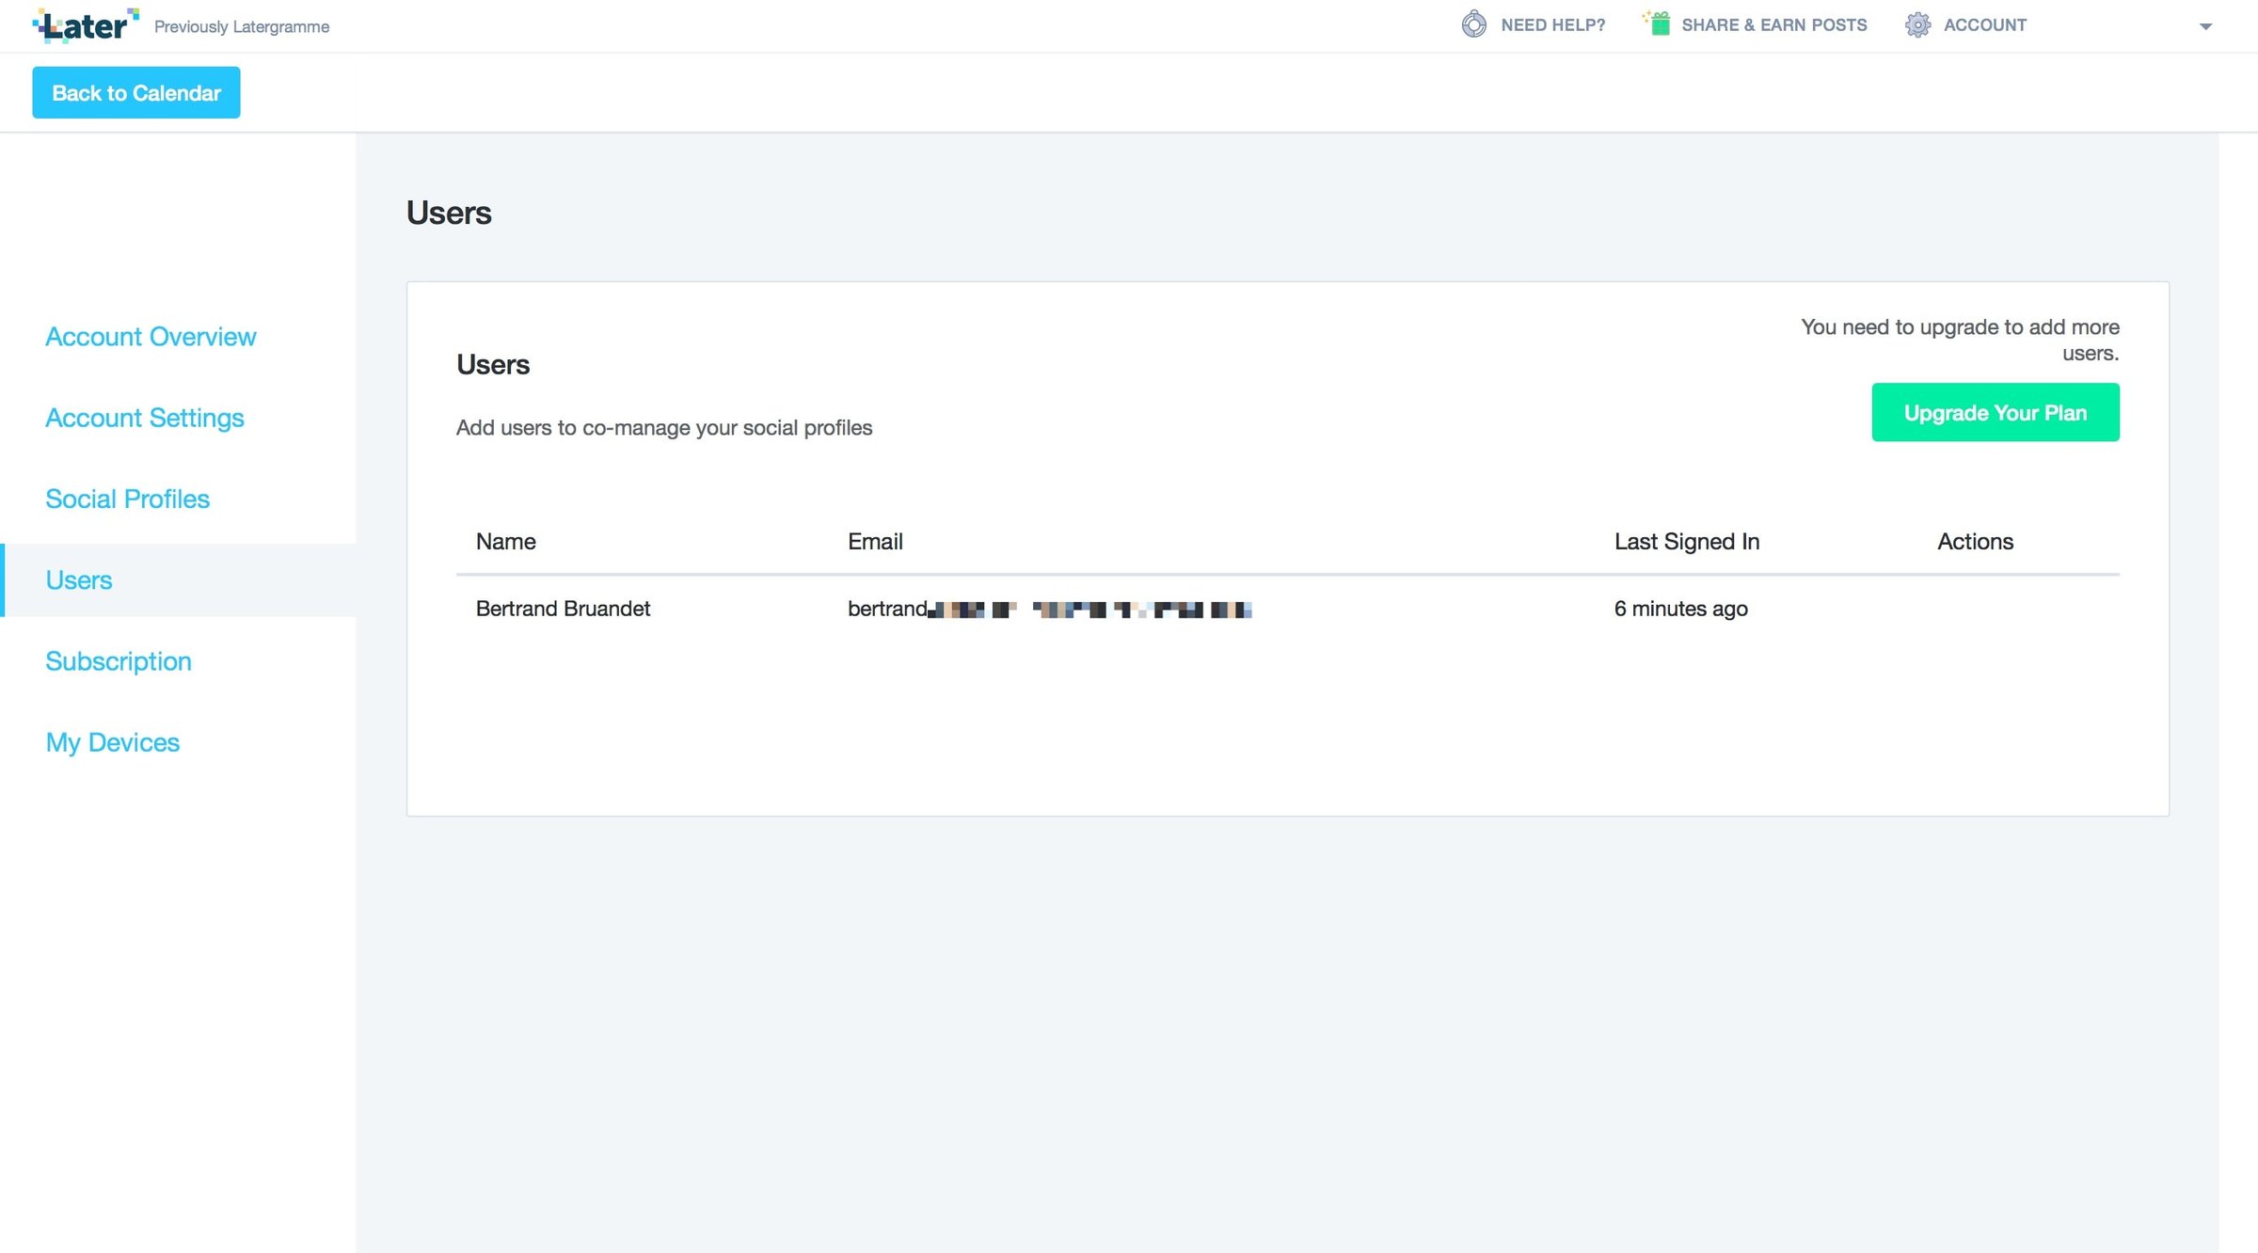This screenshot has width=2258, height=1253.
Task: Click 'You need to upgrade to add more users.' text
Action: [1960, 340]
